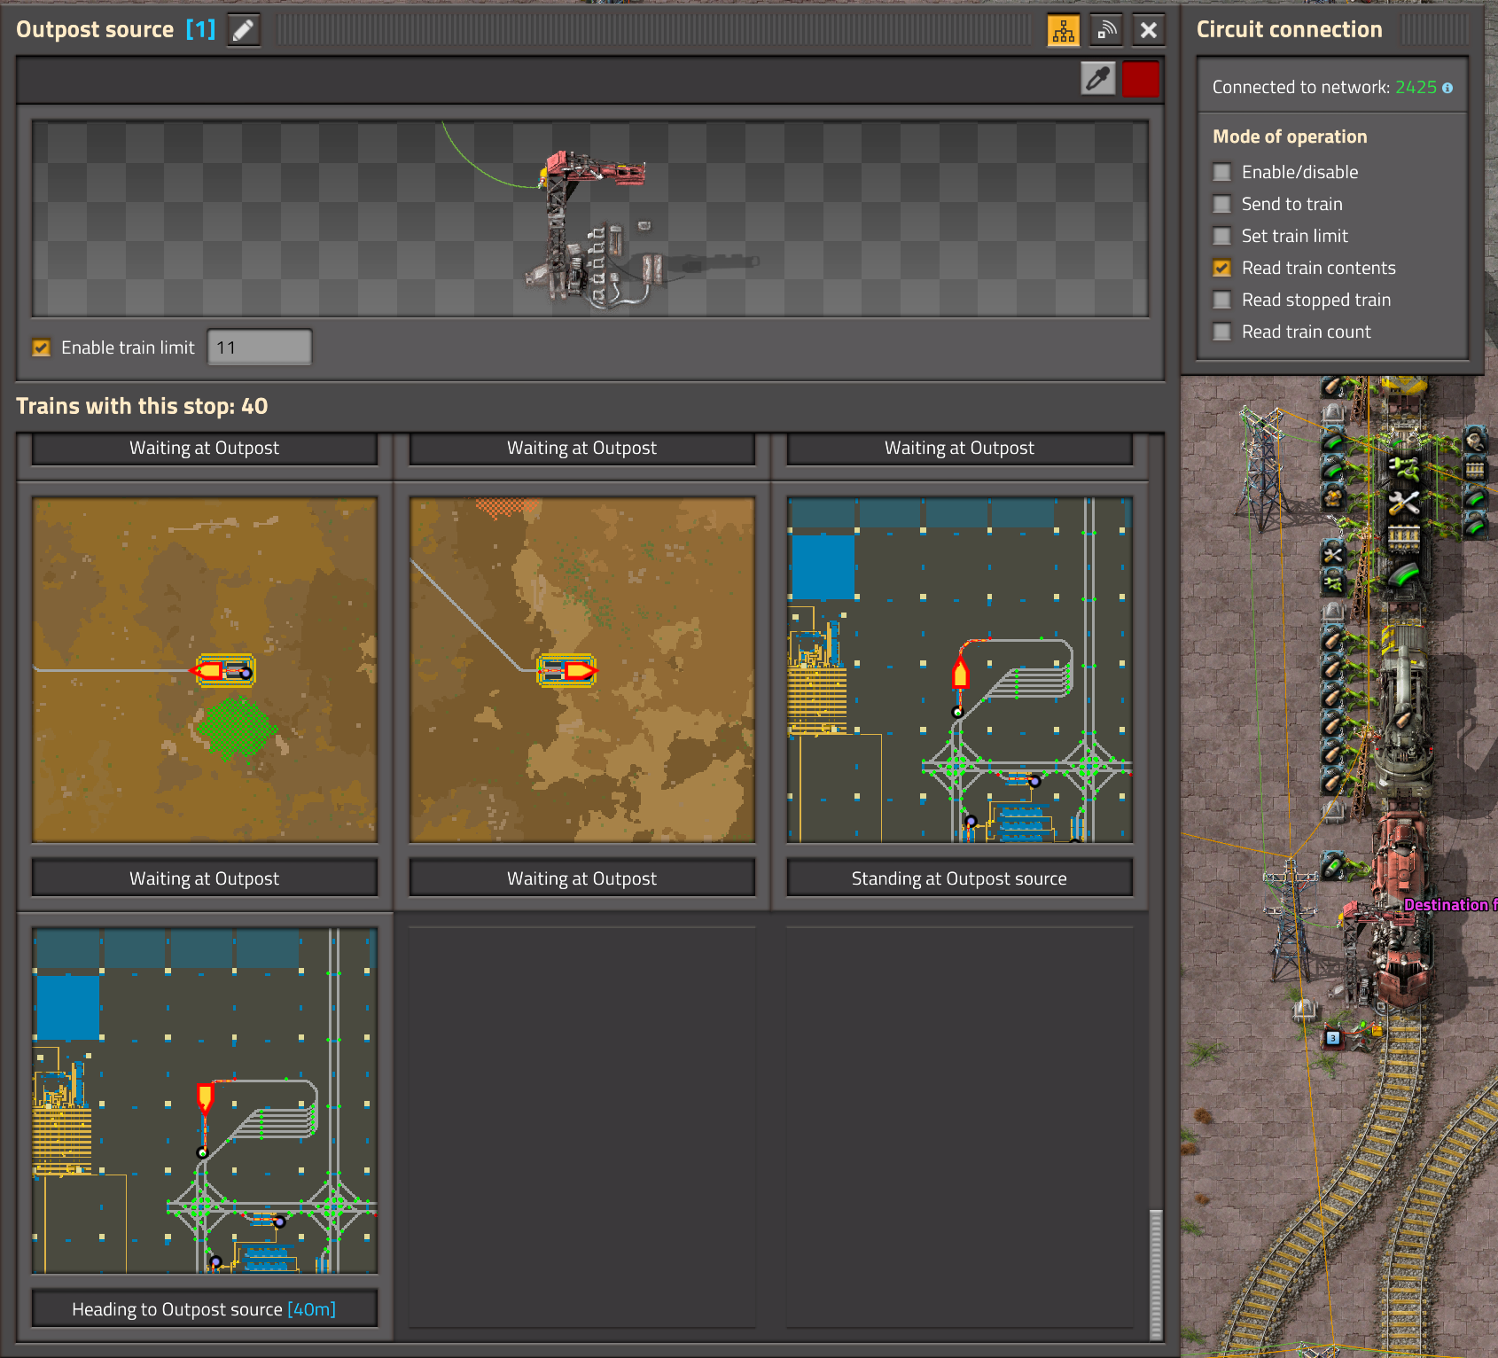
Task: Close the Outpost source window
Action: (1149, 30)
